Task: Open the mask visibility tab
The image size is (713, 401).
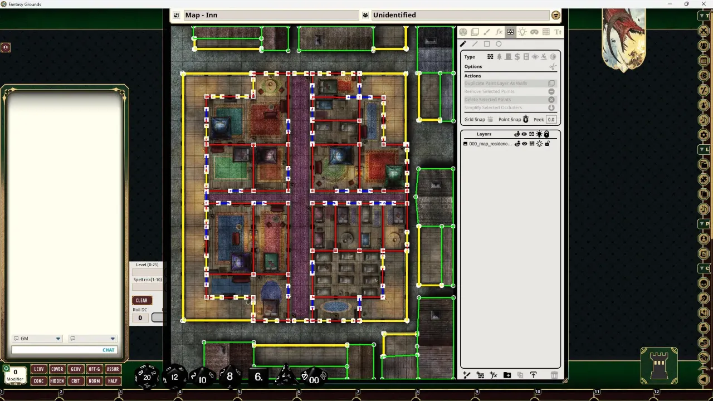Action: [534, 32]
